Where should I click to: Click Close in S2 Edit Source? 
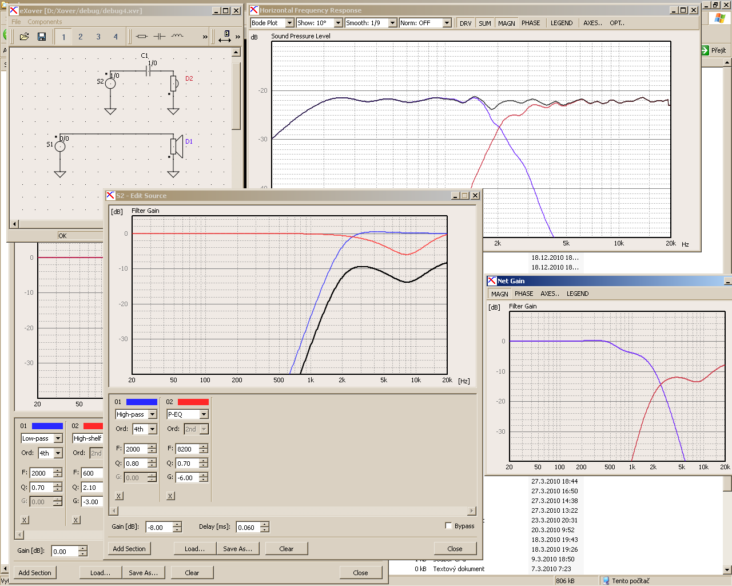tap(455, 549)
